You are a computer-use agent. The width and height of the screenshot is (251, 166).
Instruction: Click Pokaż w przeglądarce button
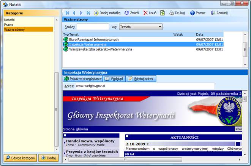click(83, 79)
